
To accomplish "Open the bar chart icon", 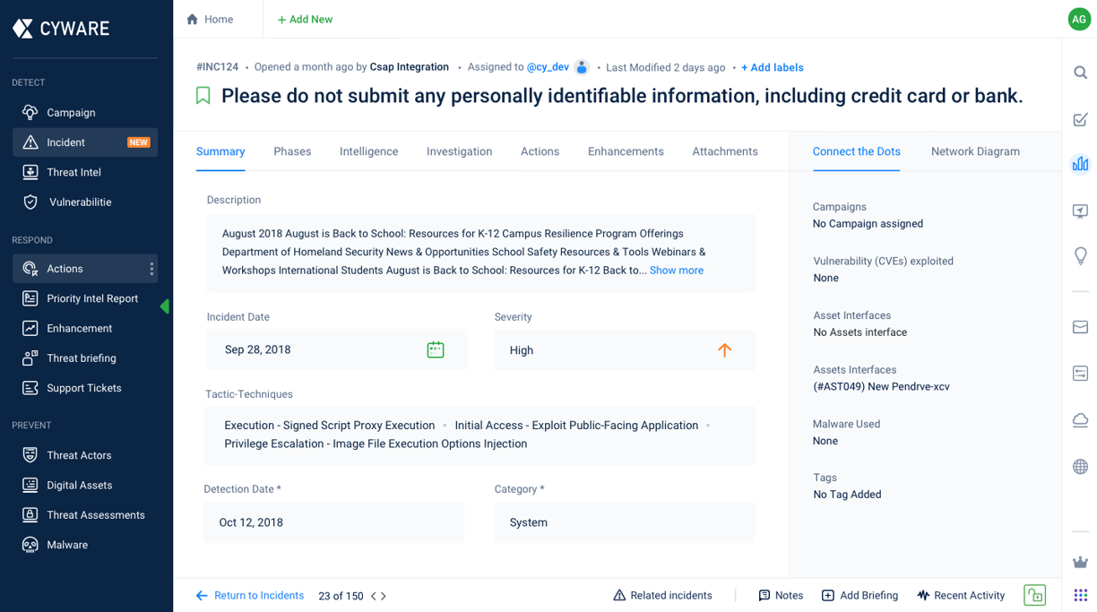I will coord(1080,164).
